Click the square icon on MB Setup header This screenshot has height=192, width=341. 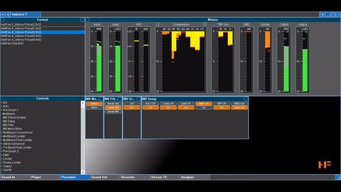point(246,99)
